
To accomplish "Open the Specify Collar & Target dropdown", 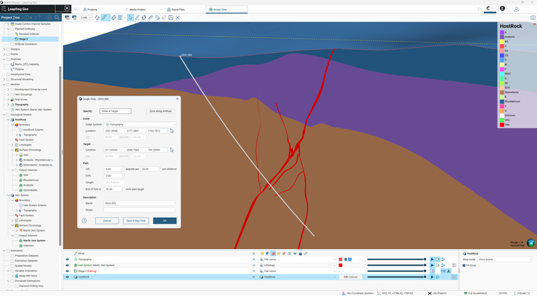I will (115, 111).
